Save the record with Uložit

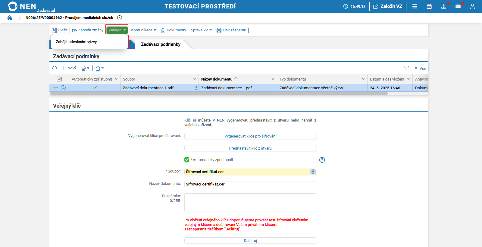[60, 30]
